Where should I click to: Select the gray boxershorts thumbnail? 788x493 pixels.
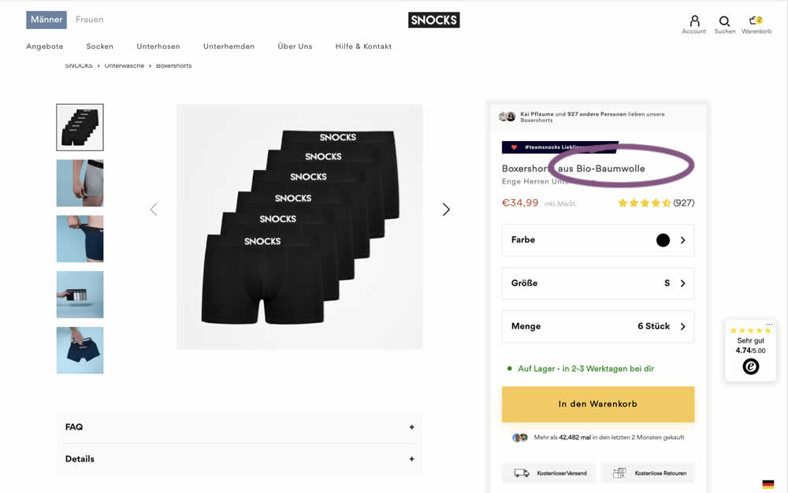tap(80, 183)
